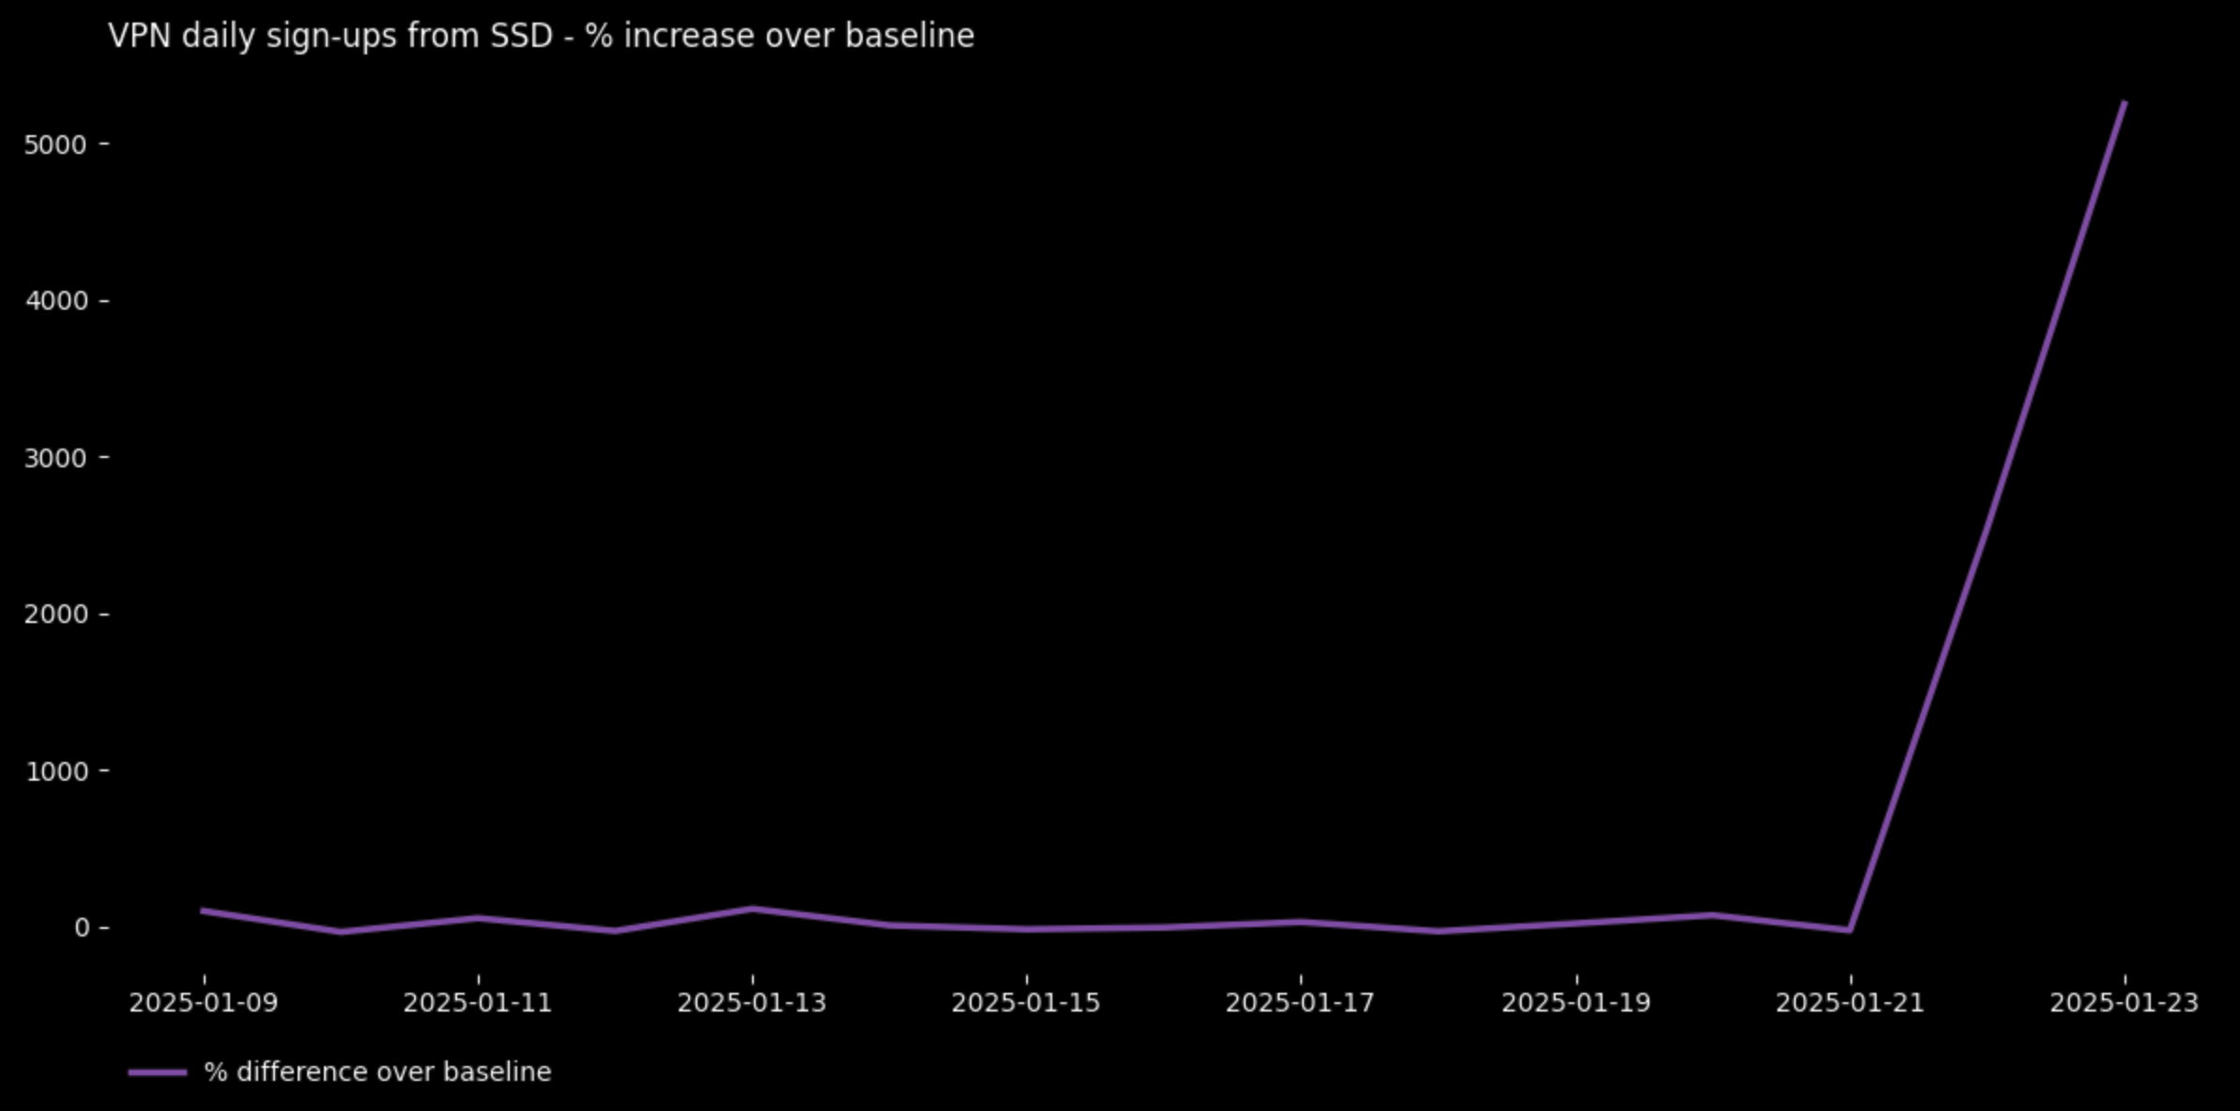Click the 2025-01-11 x-axis date

(x=478, y=1003)
